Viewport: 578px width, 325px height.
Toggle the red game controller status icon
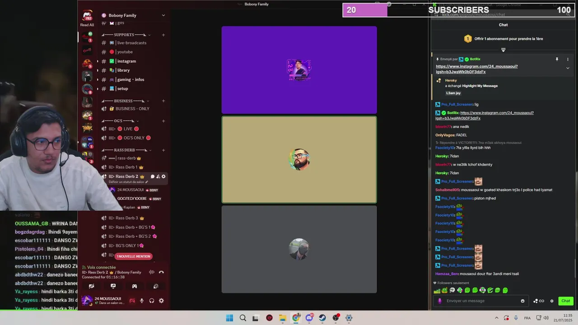point(132,301)
